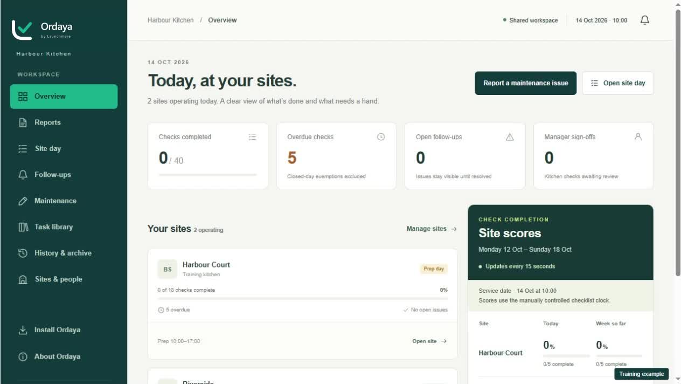Click the clock icon beside 5 overdue

tap(161, 310)
